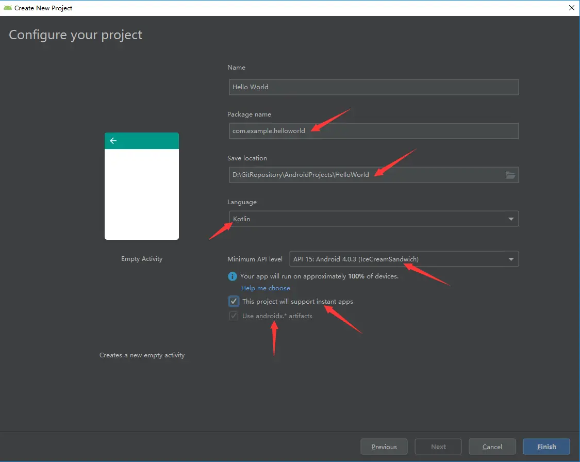Click 'Creates a new empty activity' description
This screenshot has height=462, width=580.
coord(142,355)
